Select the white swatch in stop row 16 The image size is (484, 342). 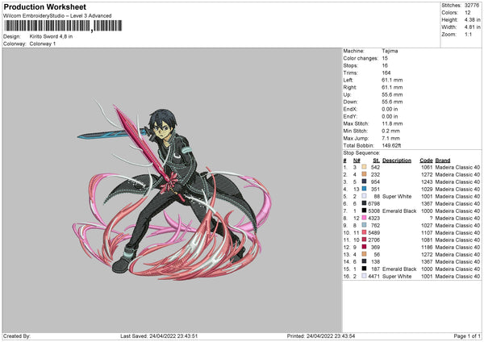pyautogui.click(x=365, y=276)
